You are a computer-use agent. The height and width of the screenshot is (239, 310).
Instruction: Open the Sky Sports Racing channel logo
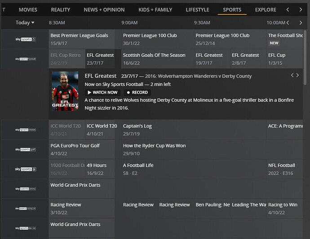click(26, 209)
